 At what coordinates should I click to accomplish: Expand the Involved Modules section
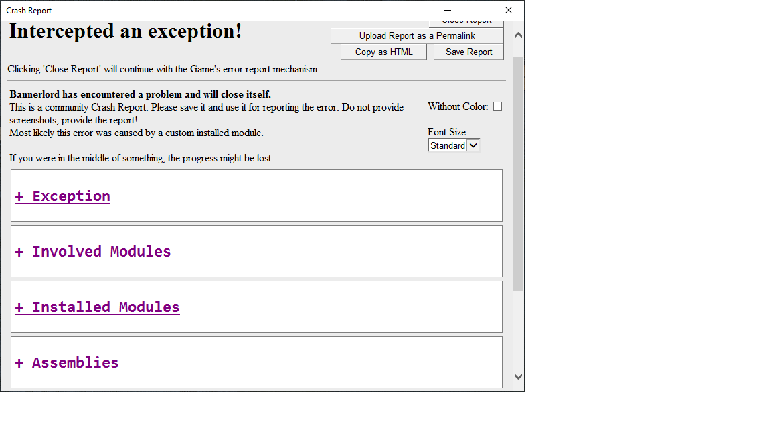(93, 251)
